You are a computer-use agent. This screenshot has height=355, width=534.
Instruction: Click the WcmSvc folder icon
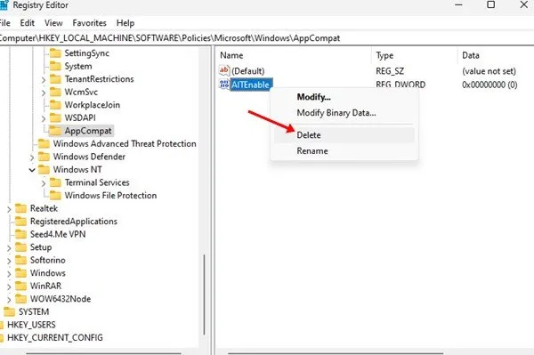55,92
